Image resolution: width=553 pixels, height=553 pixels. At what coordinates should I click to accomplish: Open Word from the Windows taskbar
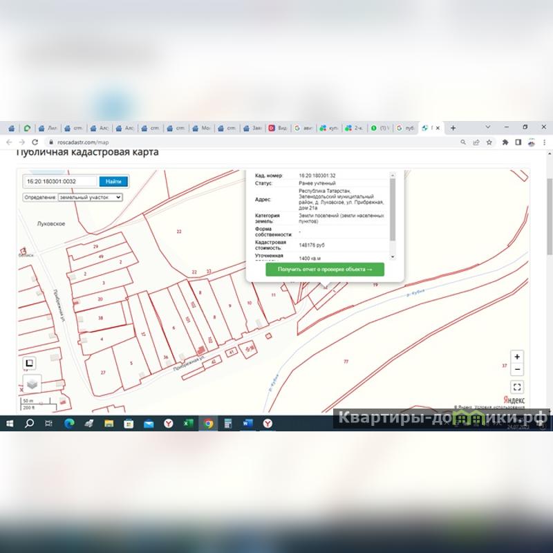247,424
